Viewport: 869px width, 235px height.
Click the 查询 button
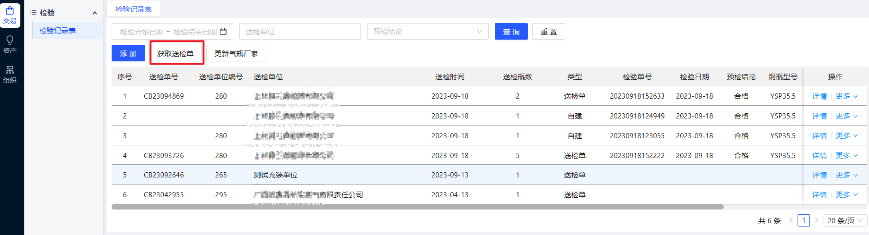click(x=511, y=32)
